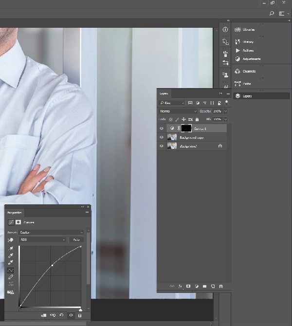The image size is (292, 326).
Task: Select the black point eyedropper in Curves
Action: point(11,249)
